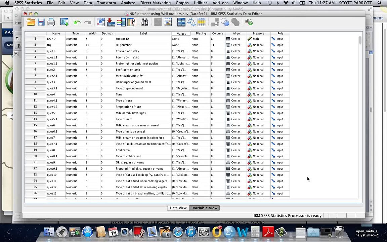Run descriptive statistics mu icon
Screen dimensions: 387x242
pyautogui.click(x=132, y=22)
